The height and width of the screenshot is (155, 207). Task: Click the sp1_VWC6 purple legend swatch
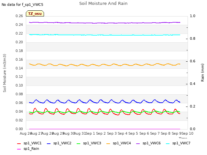[x=138, y=143]
